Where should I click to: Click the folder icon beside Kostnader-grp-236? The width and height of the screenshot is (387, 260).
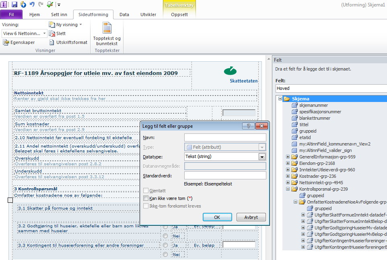coord(295,176)
